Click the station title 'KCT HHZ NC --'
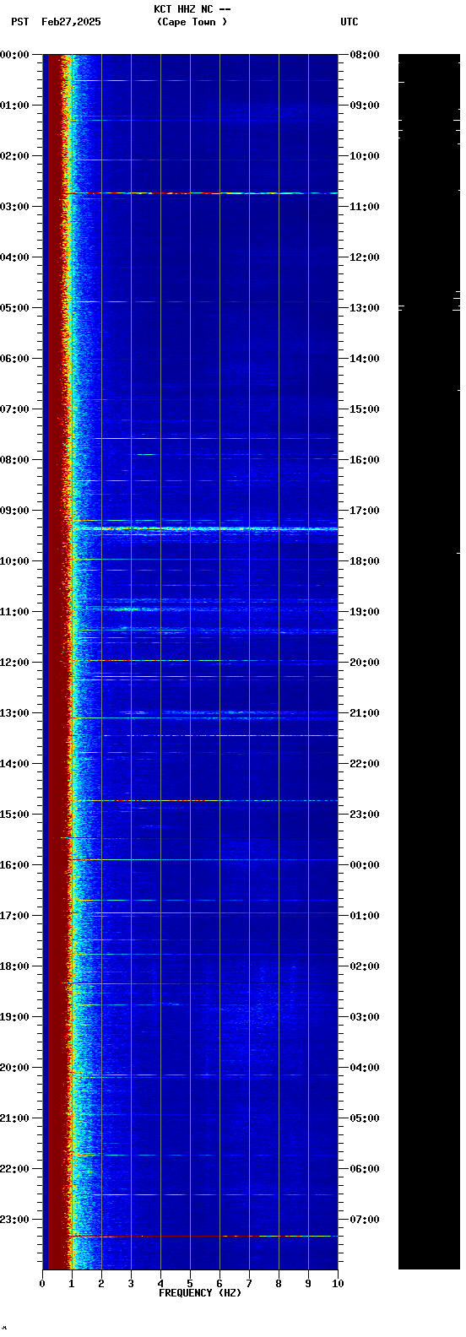This screenshot has height=1337, width=466. (x=192, y=9)
